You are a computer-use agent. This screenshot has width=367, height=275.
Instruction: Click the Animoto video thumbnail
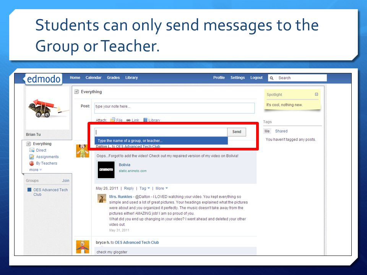pos(106,170)
